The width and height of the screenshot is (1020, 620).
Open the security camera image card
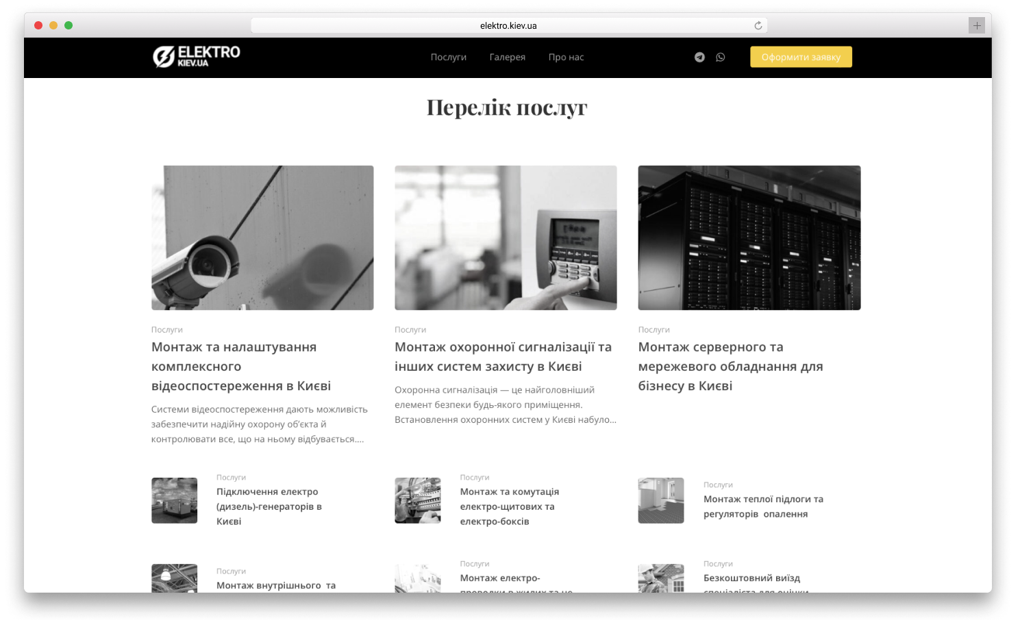(x=262, y=237)
